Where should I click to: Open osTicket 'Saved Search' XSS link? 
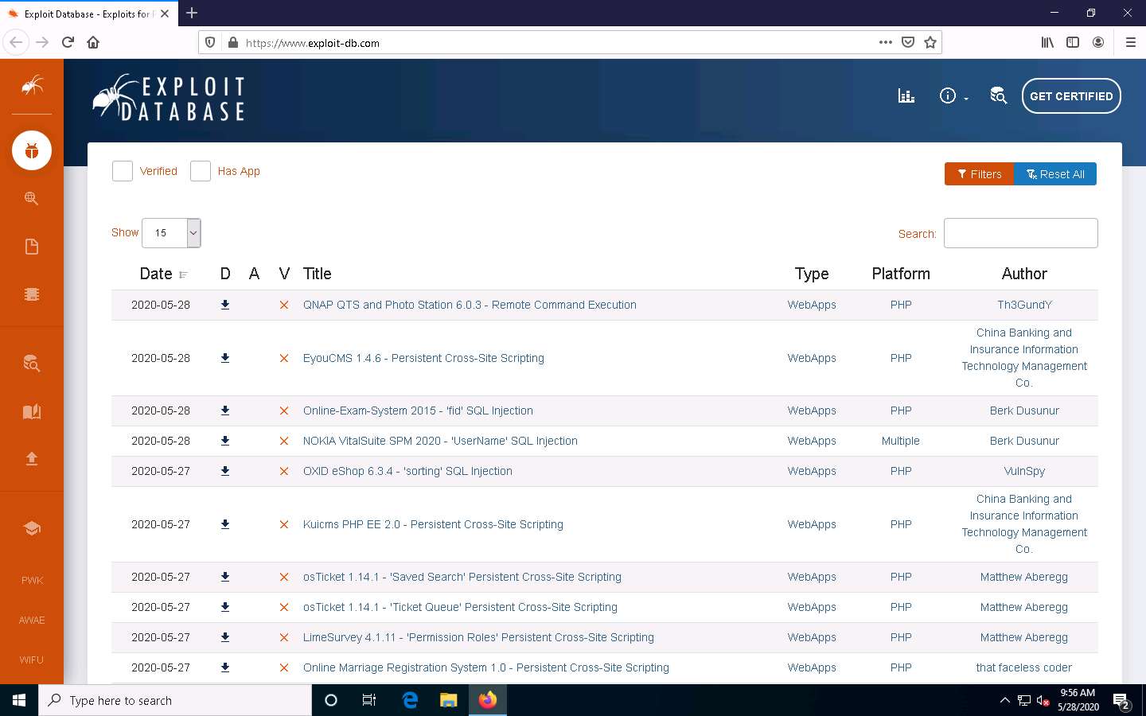462,577
